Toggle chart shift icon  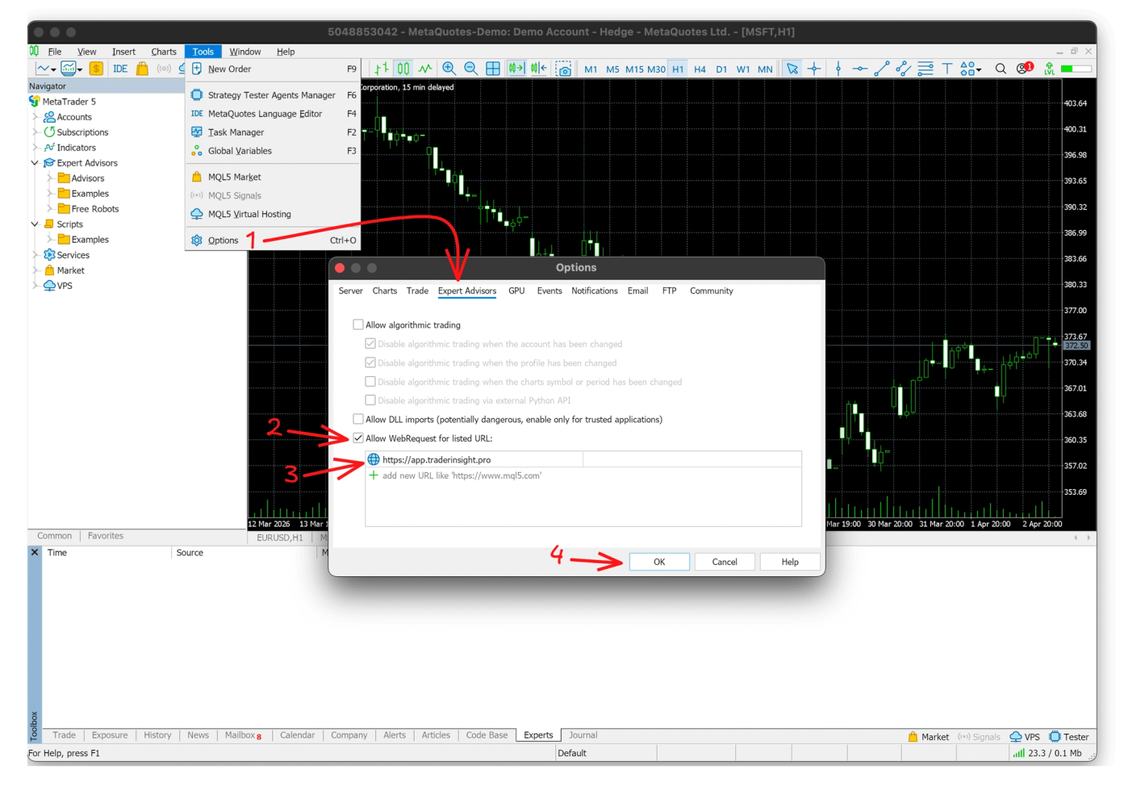point(538,69)
